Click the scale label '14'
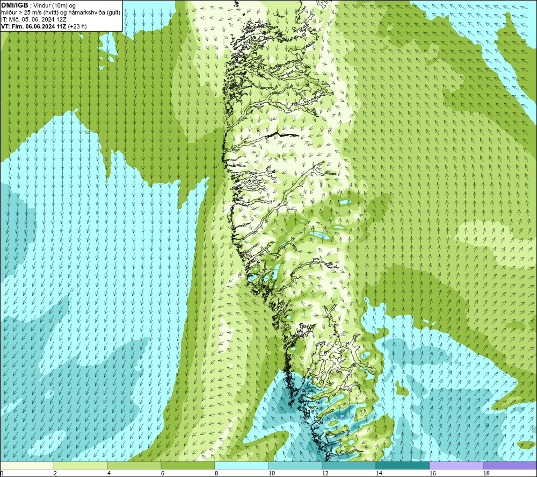This screenshot has width=537, height=477. click(x=379, y=473)
